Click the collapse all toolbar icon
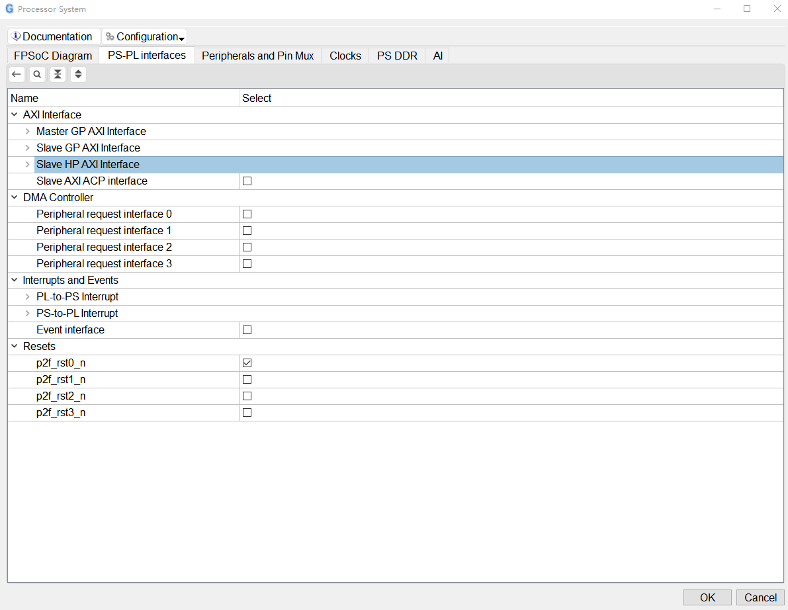Viewport: 788px width, 610px height. coord(58,74)
